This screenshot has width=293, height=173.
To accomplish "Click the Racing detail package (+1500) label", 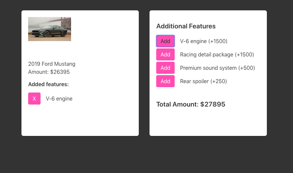I will (x=217, y=54).
